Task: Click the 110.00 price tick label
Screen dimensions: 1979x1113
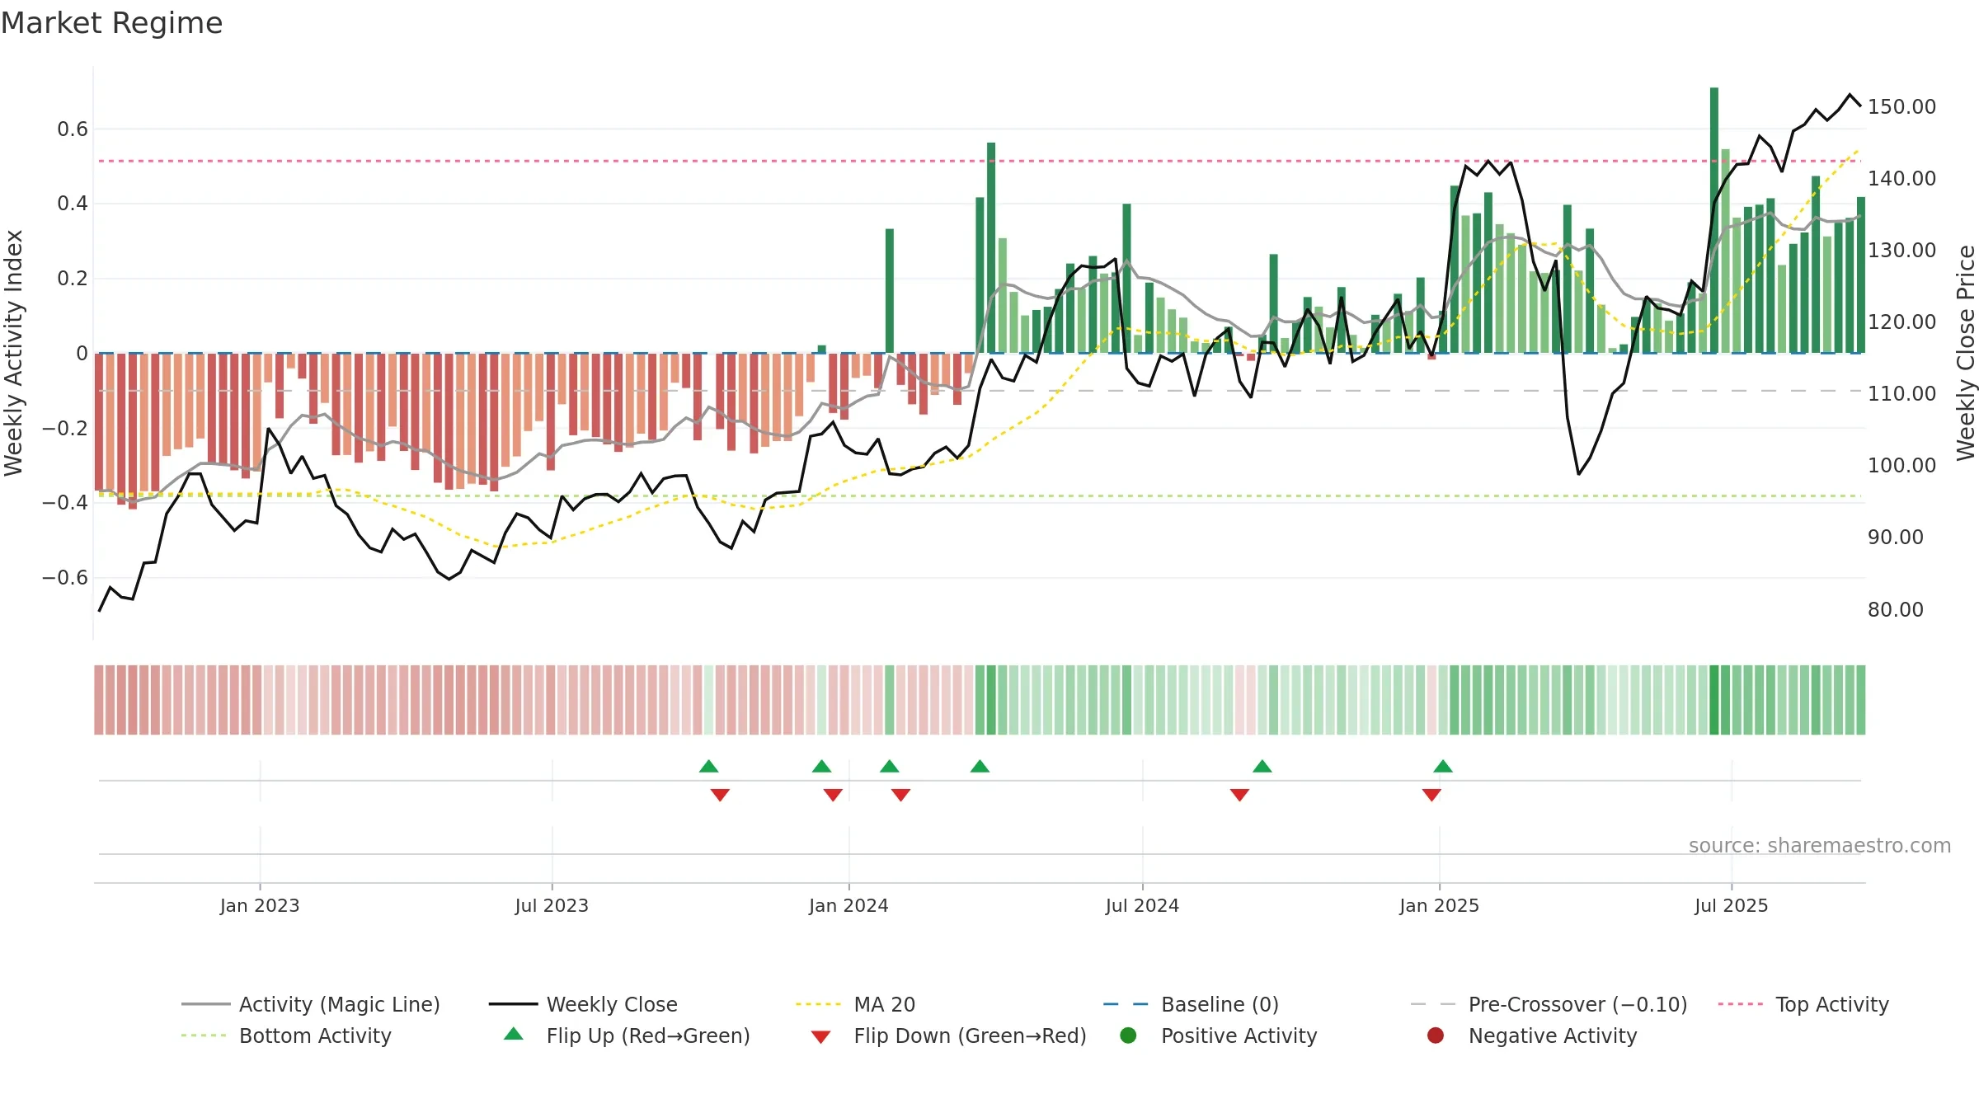Action: click(1901, 394)
